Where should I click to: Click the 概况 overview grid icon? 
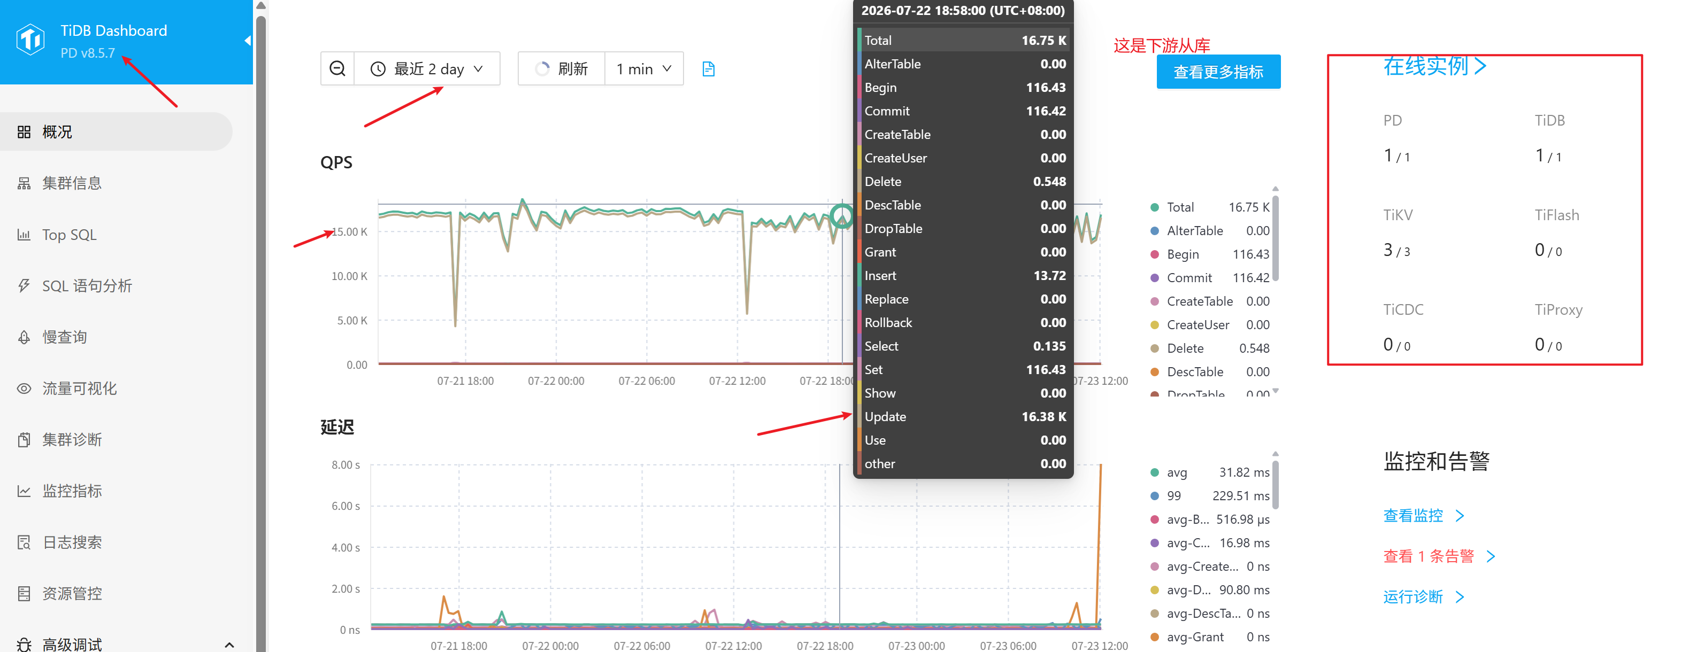(x=24, y=131)
